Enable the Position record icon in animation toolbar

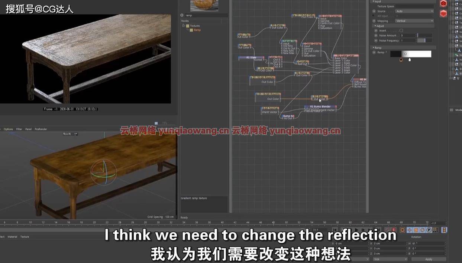pyautogui.click(x=410, y=230)
